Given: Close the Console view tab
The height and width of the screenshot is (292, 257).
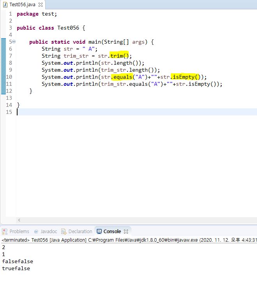Looking at the screenshot, I should (x=126, y=232).
